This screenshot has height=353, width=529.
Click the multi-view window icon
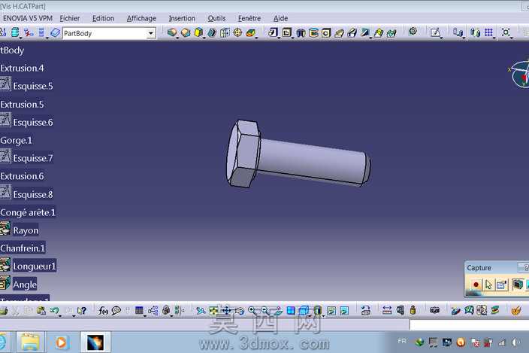tap(291, 310)
